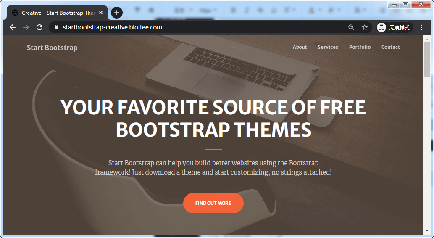Reload the current page

click(x=39, y=27)
